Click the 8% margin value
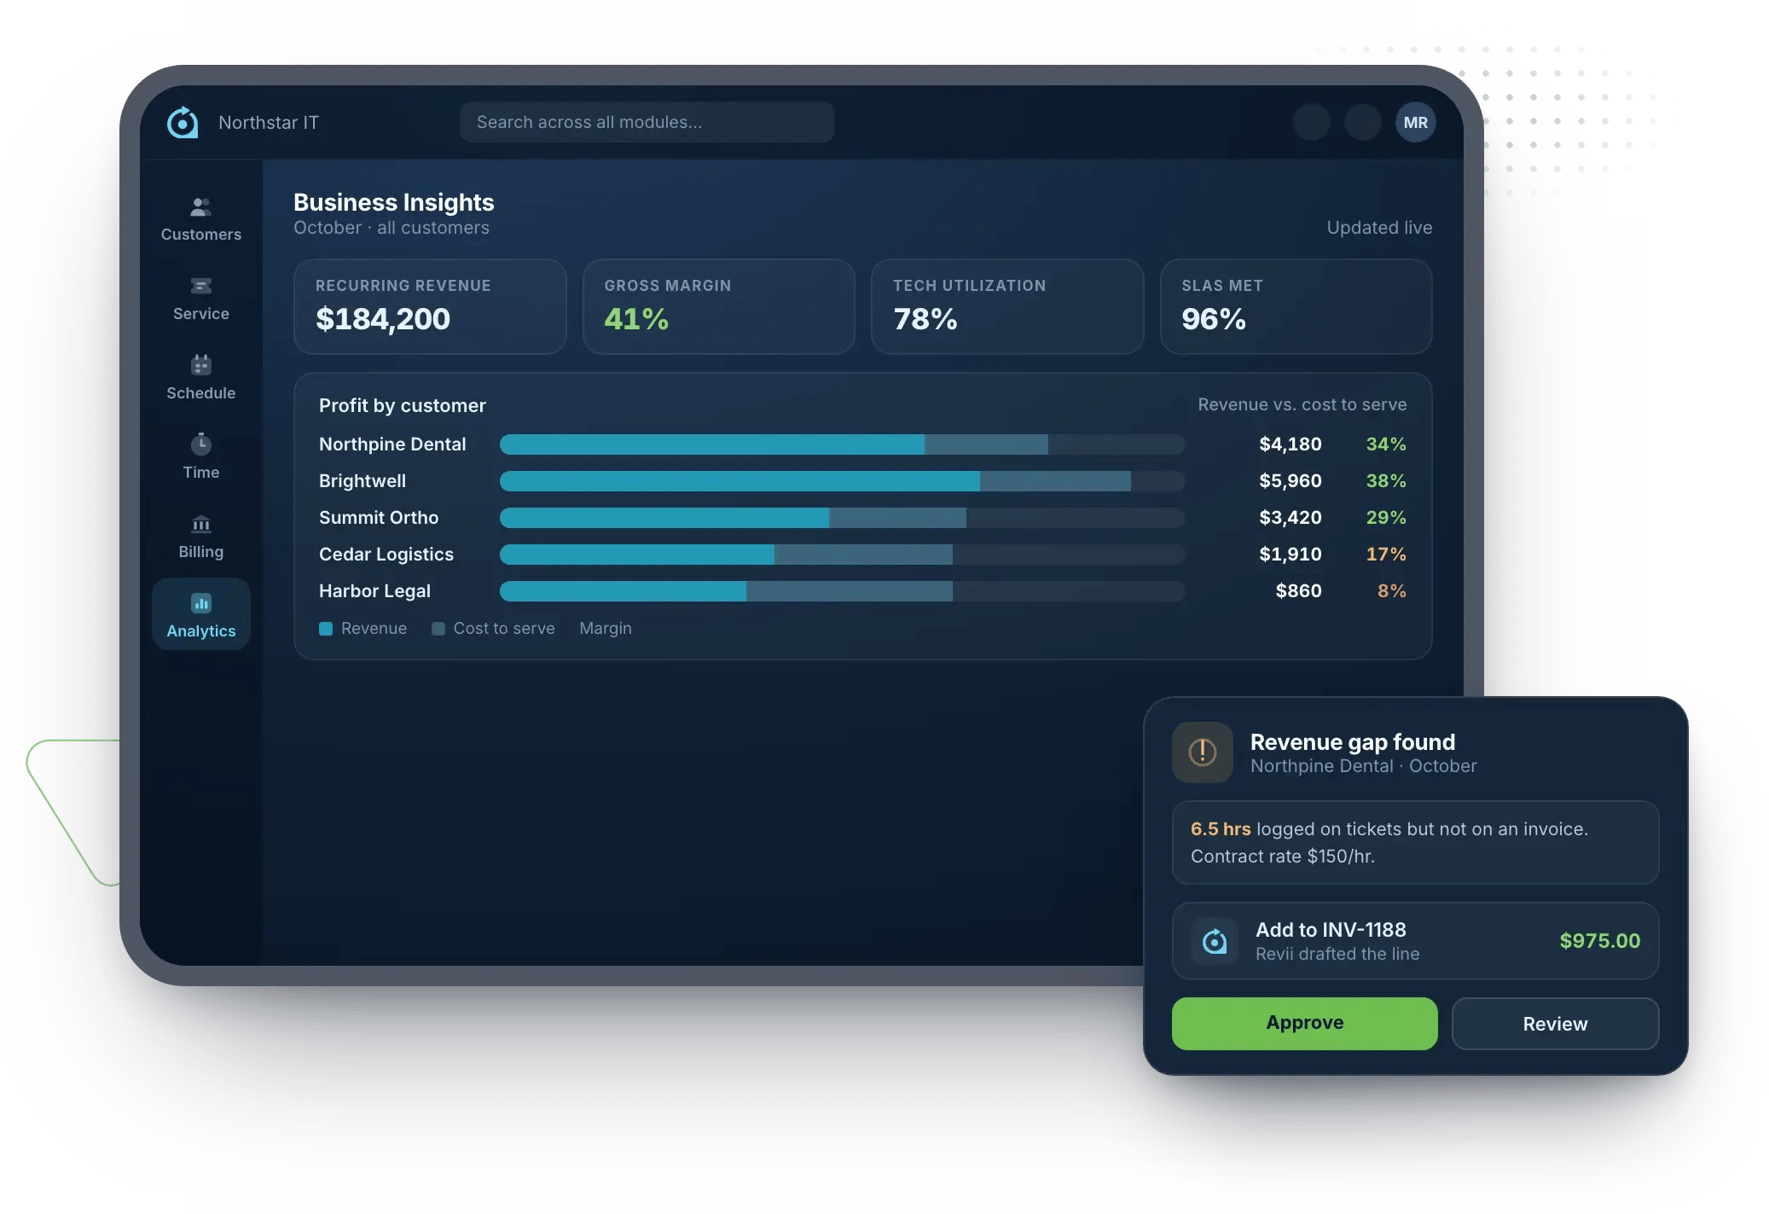Image resolution: width=1769 pixels, height=1214 pixels. coord(1392,590)
